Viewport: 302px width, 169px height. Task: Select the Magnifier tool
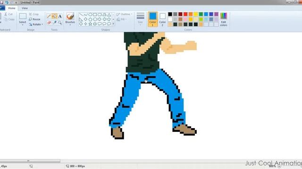click(x=60, y=23)
